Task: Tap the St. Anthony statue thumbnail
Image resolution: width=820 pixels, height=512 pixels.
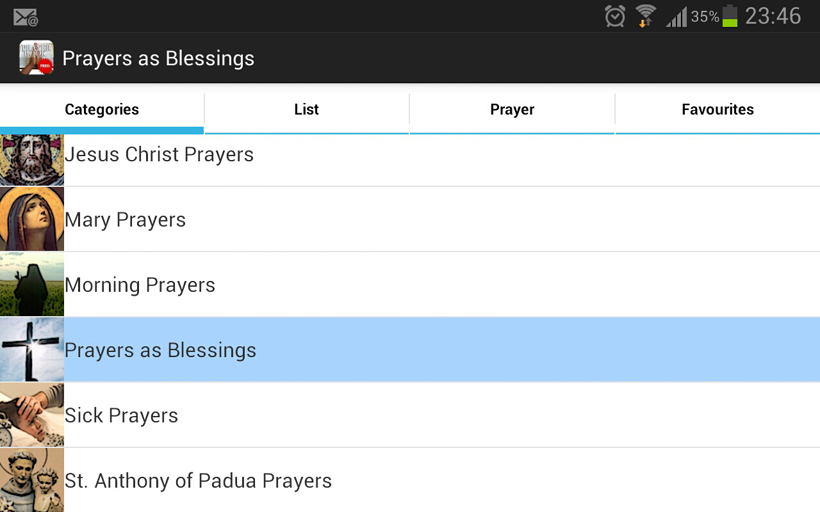Action: pos(32,480)
